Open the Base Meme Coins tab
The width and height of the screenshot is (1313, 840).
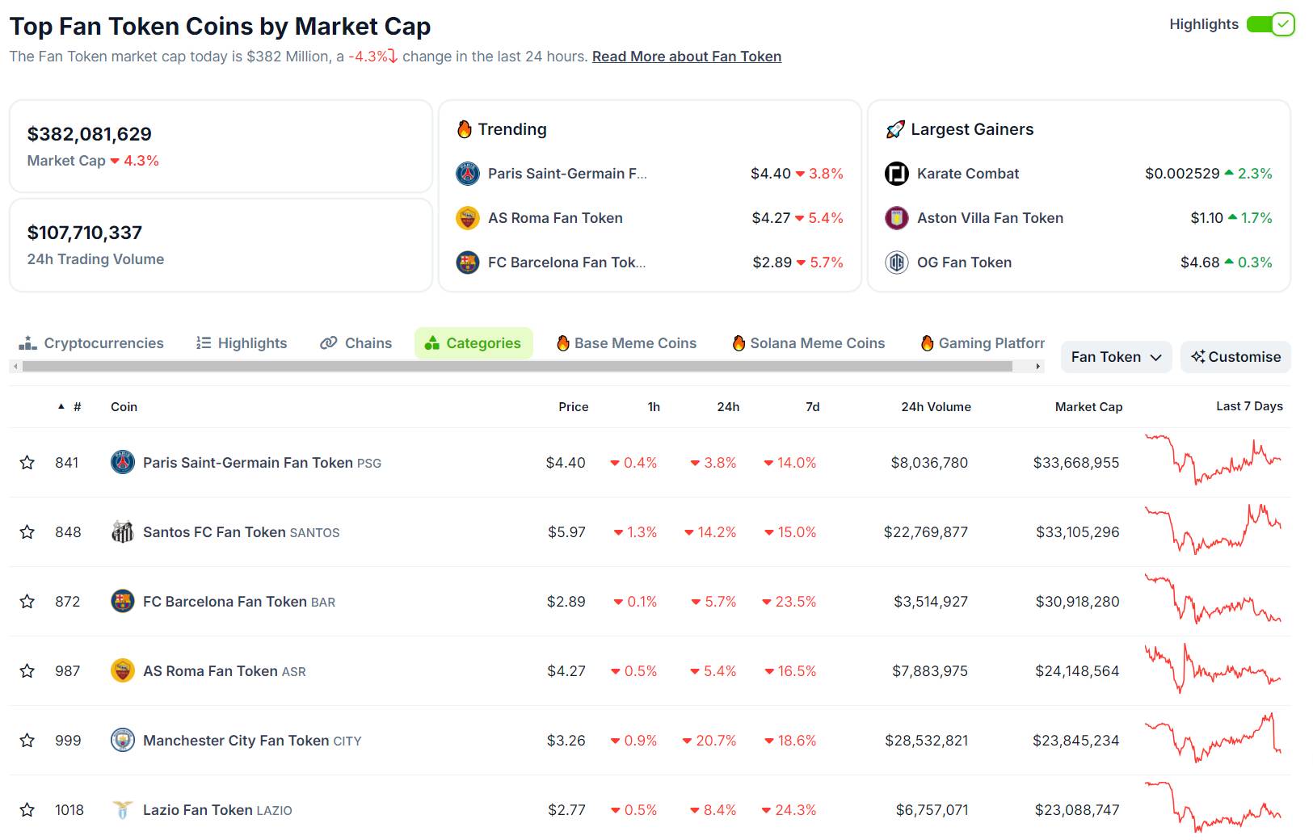pos(627,343)
